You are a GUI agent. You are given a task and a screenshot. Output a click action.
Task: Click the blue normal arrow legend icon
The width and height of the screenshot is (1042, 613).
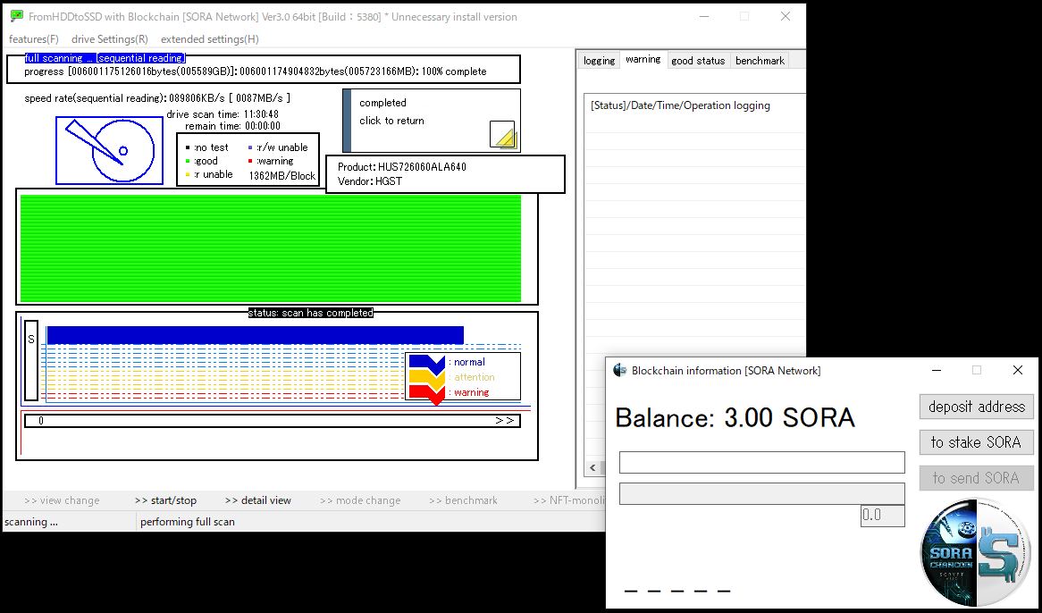tap(426, 363)
